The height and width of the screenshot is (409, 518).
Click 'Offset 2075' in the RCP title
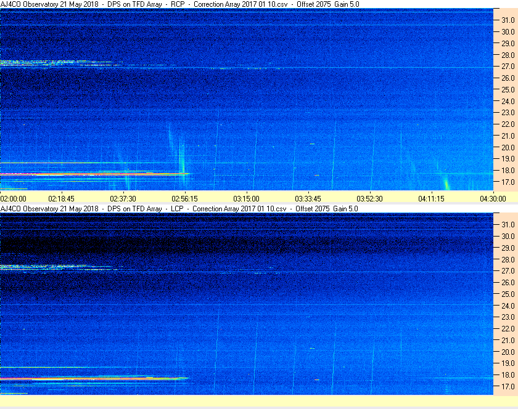pos(313,4)
